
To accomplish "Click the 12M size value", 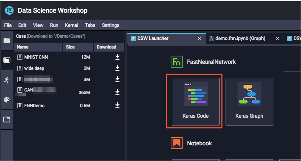I will click(x=86, y=57).
